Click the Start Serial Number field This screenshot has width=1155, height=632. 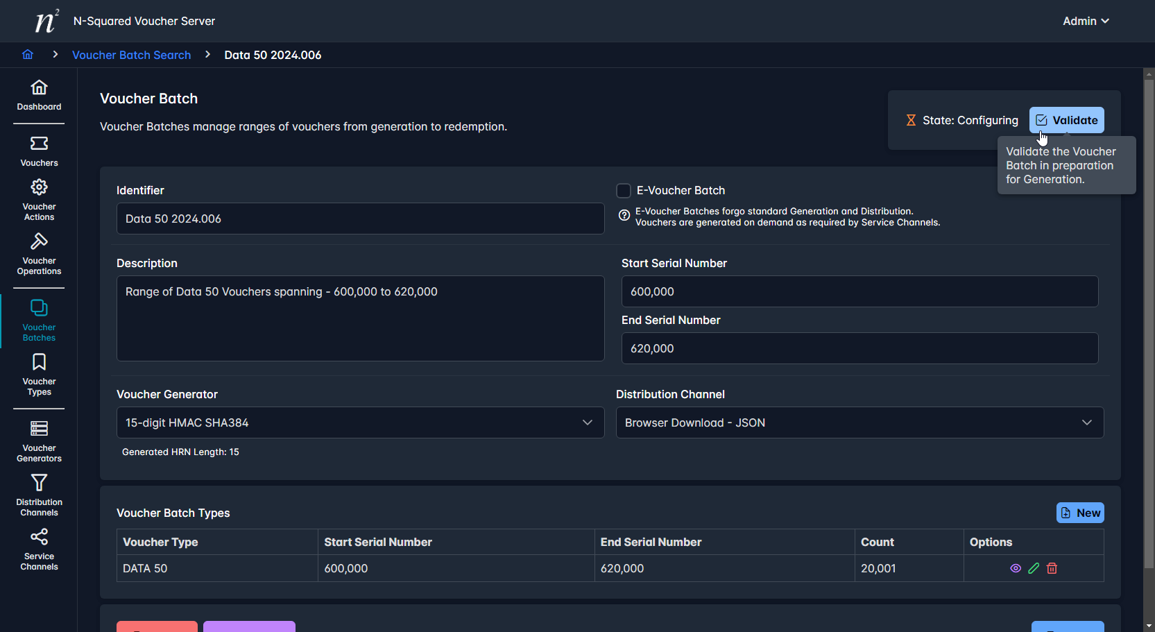click(x=859, y=291)
